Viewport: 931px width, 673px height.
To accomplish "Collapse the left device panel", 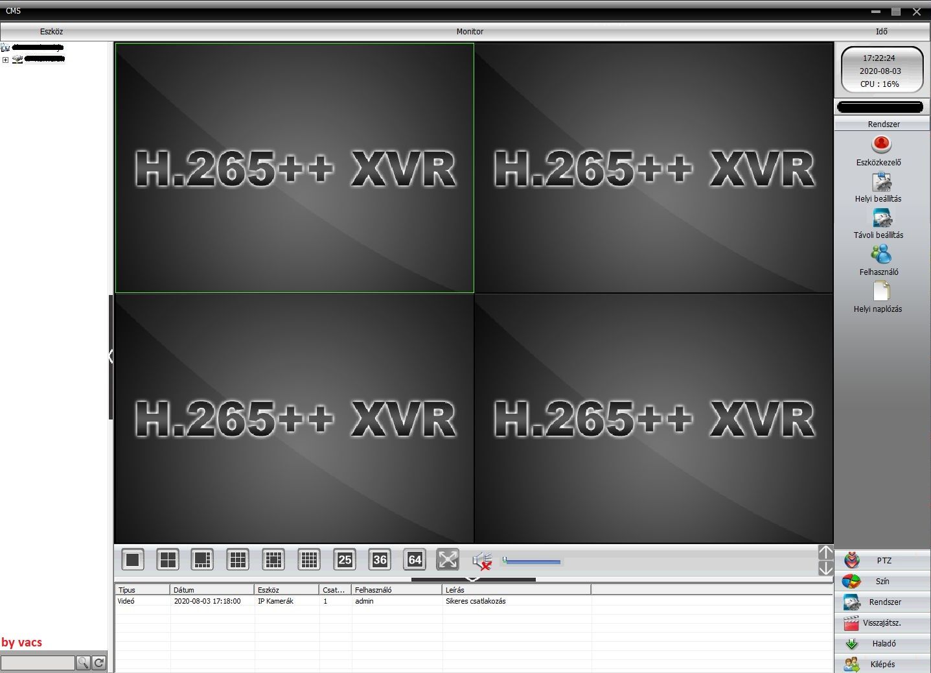I will (x=111, y=356).
